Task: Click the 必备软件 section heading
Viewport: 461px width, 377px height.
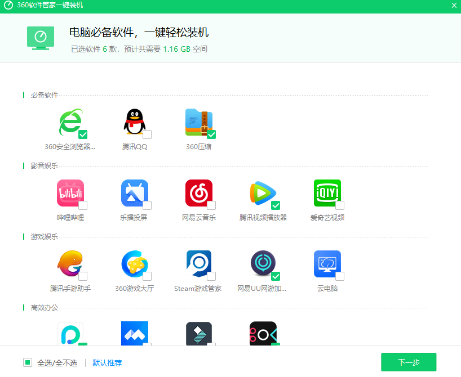Action: click(x=45, y=95)
